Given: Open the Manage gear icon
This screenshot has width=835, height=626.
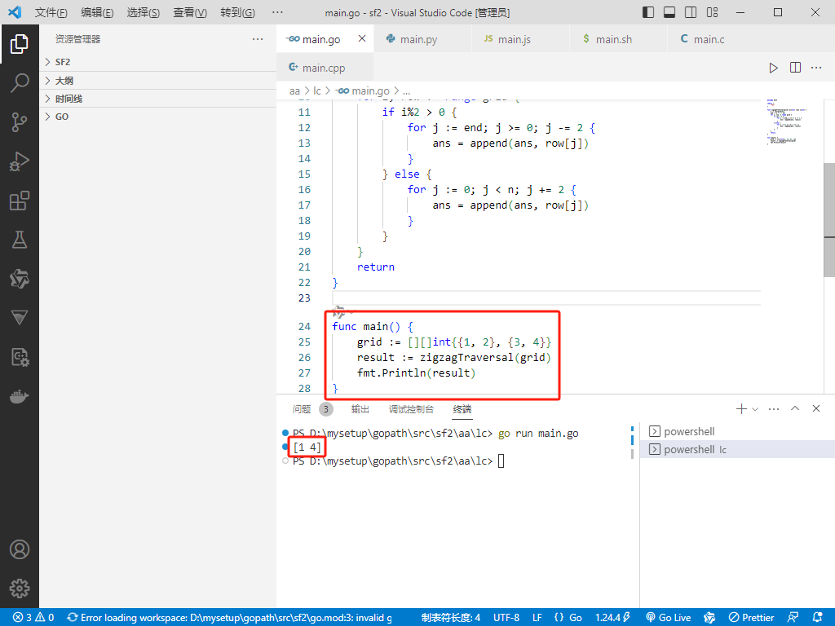Looking at the screenshot, I should pos(20,589).
